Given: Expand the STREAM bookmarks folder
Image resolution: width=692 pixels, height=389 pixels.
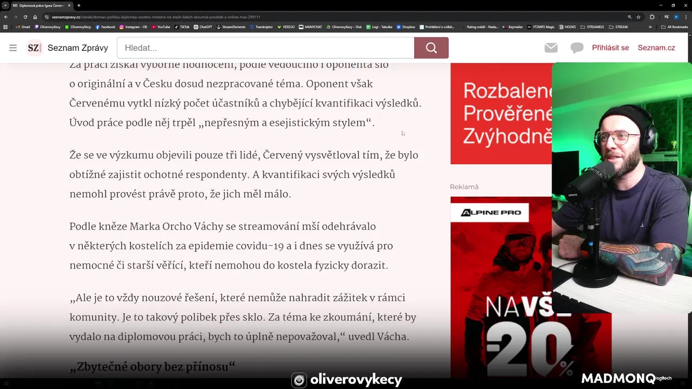Looking at the screenshot, I should click(618, 26).
